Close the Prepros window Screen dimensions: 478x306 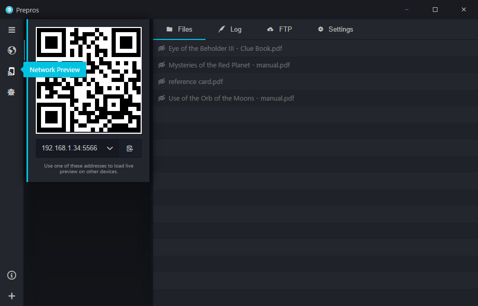(x=463, y=10)
